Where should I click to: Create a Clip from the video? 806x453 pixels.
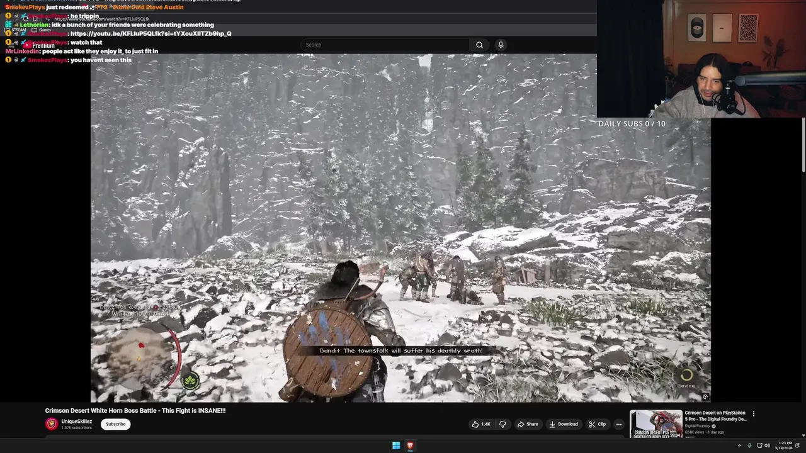pyautogui.click(x=597, y=424)
